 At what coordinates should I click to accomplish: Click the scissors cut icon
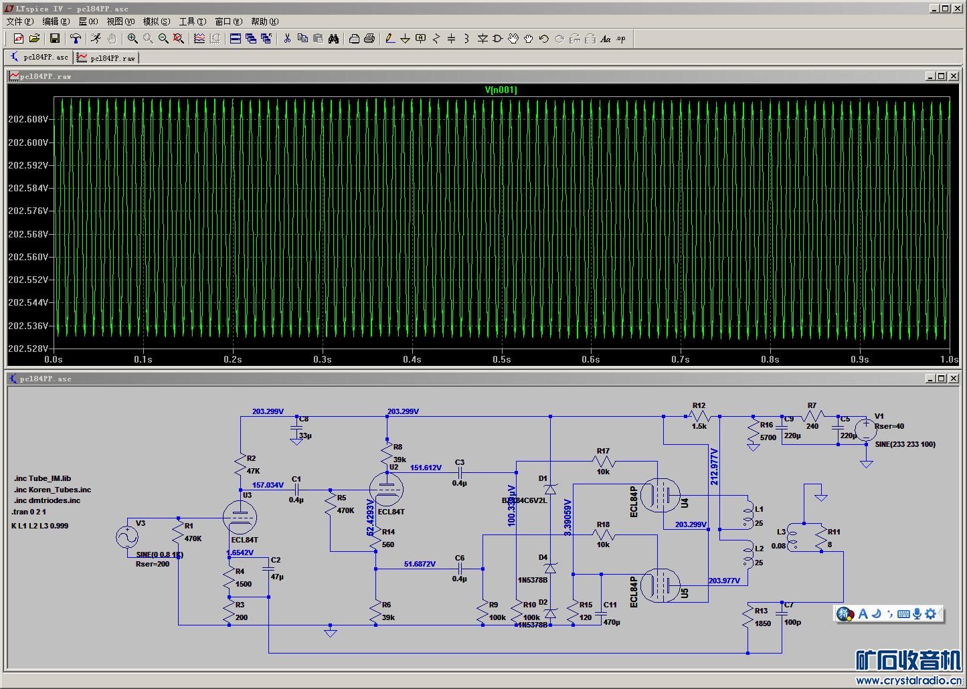click(x=287, y=39)
